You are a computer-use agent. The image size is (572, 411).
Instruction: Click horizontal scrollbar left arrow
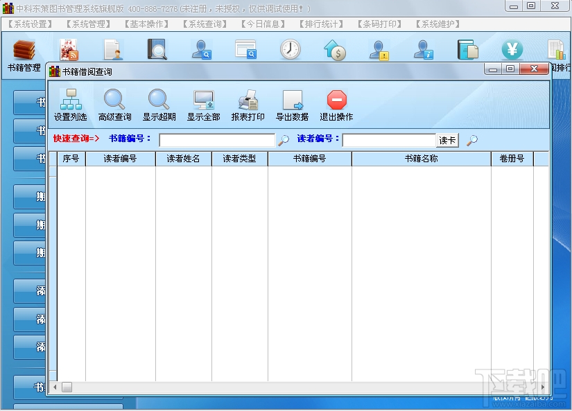[55, 387]
